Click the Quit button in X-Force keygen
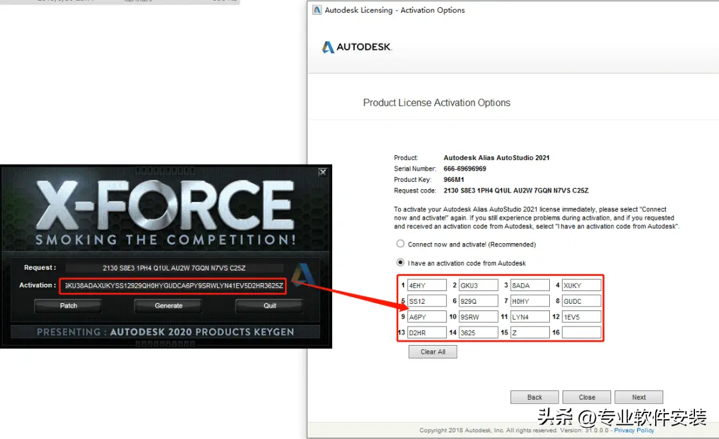Screen dimensions: 719x439 pos(269,306)
